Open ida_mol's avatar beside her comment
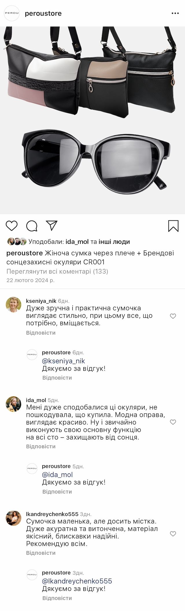 pyautogui.click(x=14, y=404)
